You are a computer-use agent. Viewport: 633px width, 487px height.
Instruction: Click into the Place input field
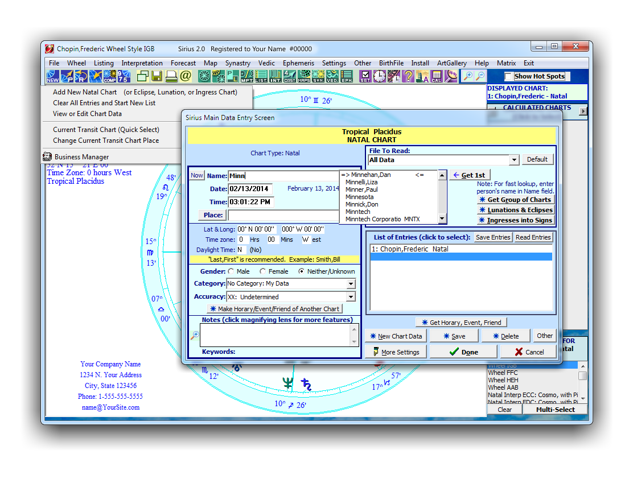(x=284, y=215)
